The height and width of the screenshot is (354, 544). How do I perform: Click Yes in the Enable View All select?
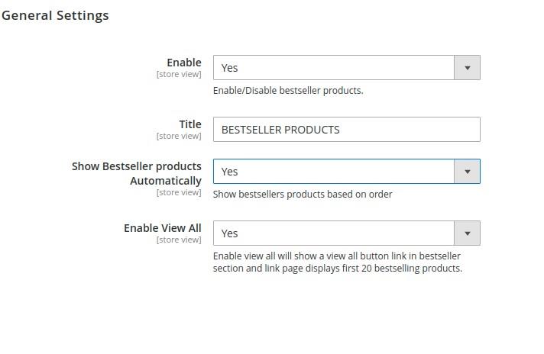point(230,233)
